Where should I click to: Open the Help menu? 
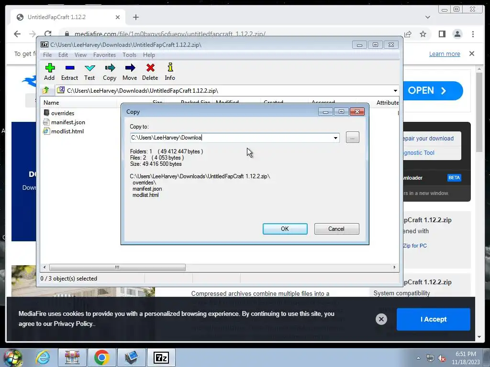pos(149,55)
